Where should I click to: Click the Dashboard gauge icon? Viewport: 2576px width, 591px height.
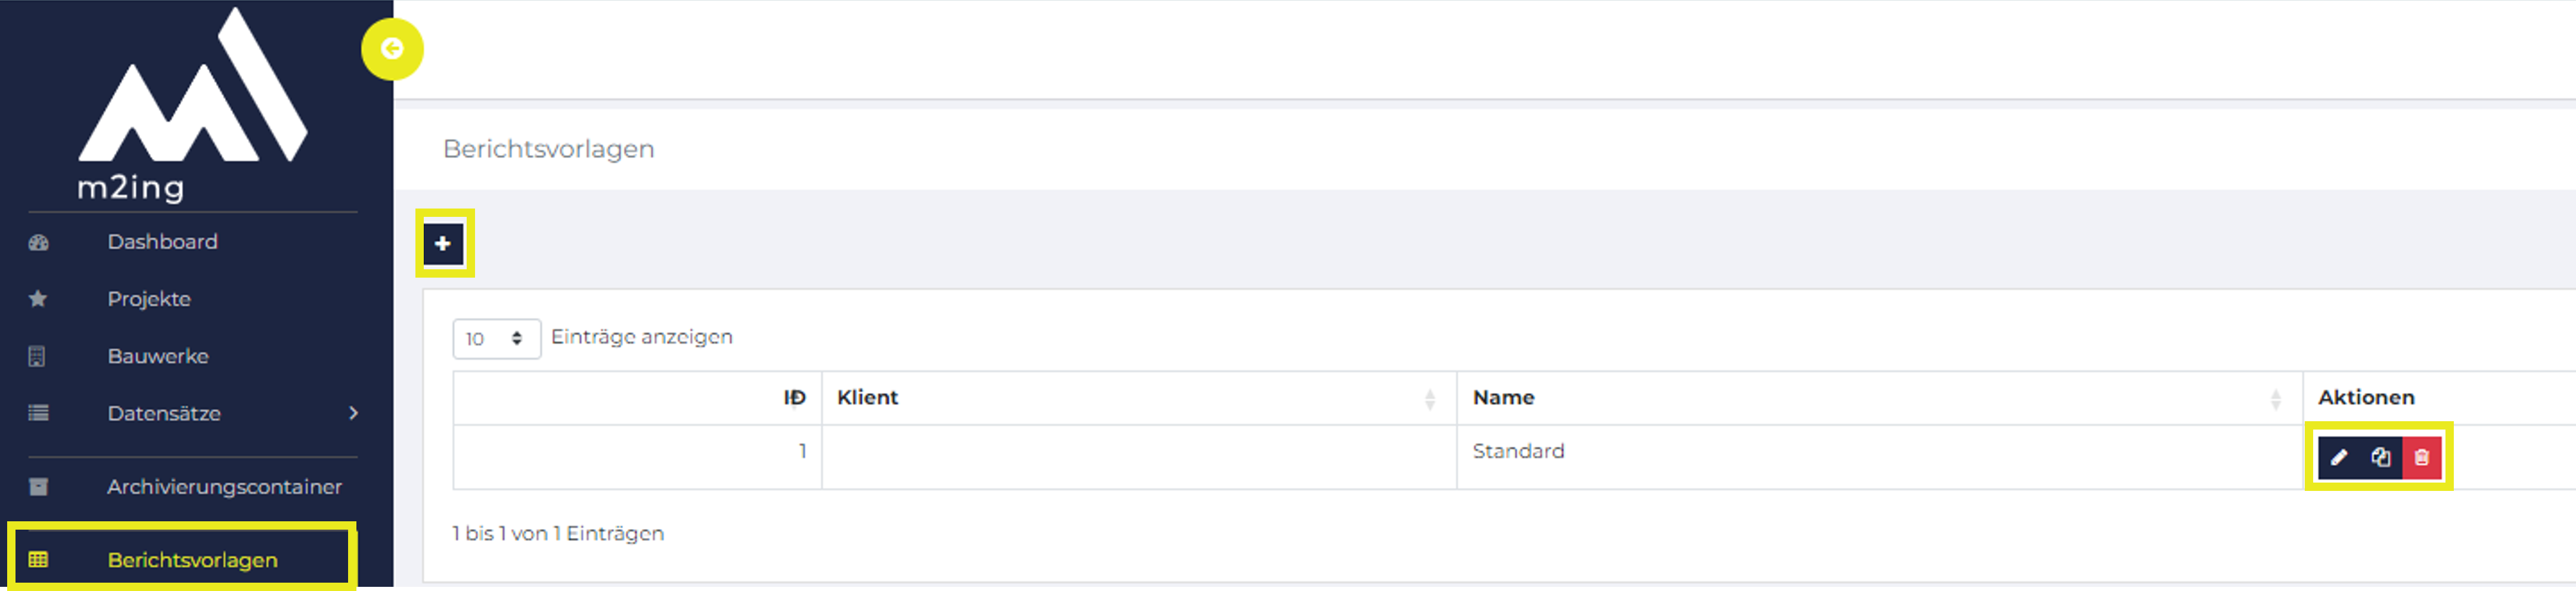click(38, 242)
